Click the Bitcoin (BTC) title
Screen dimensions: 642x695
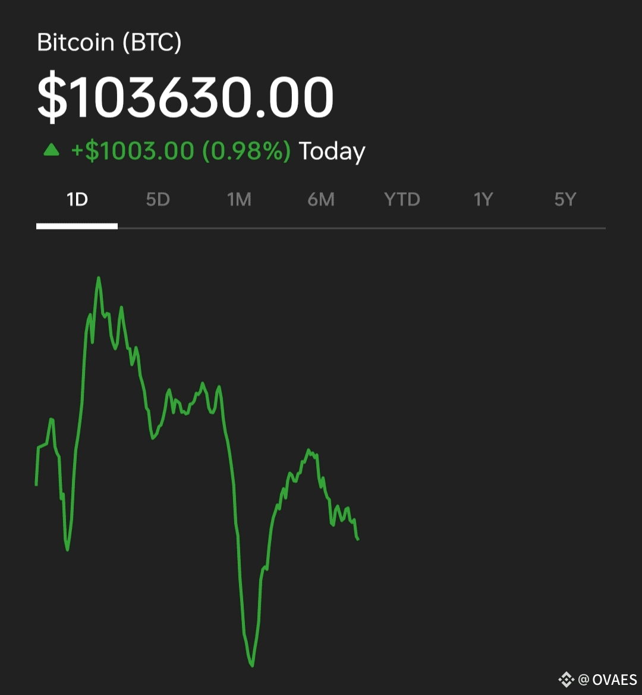109,42
